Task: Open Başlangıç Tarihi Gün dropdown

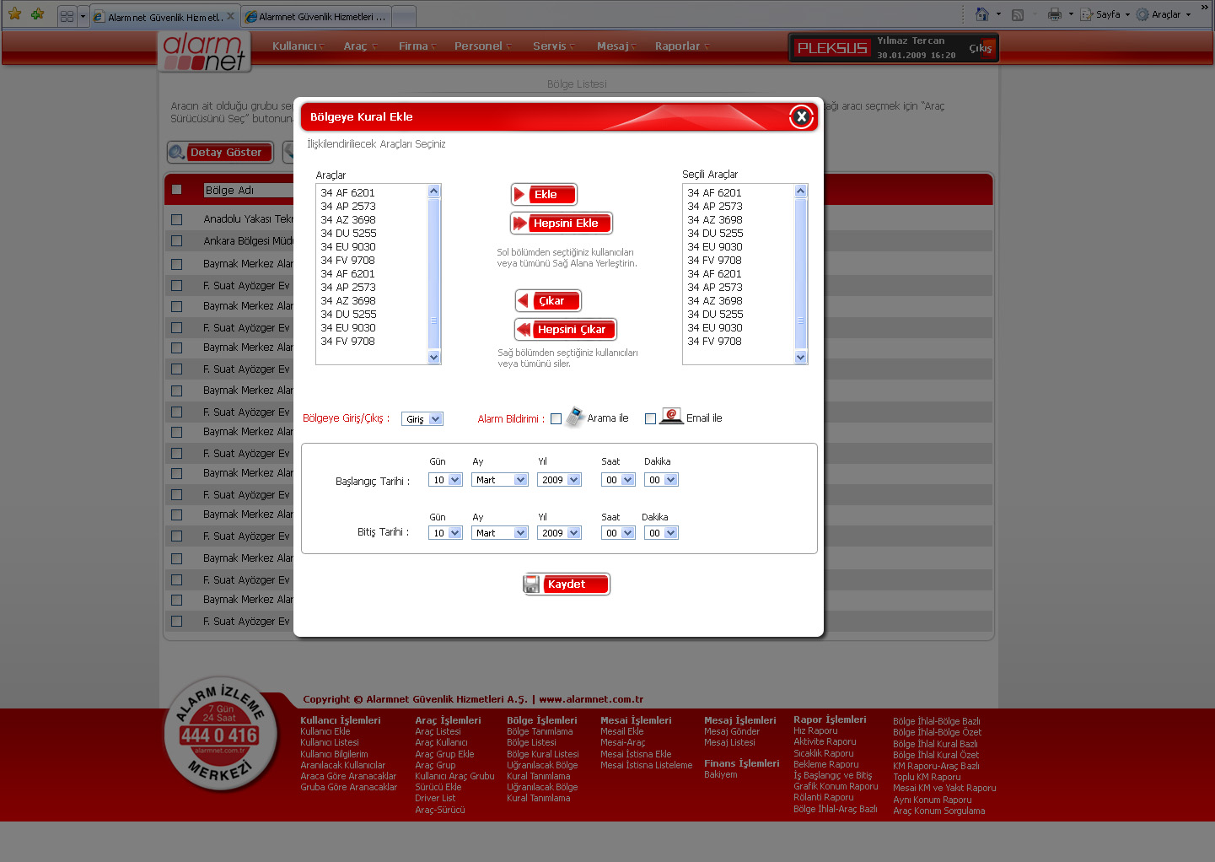Action: click(x=446, y=480)
